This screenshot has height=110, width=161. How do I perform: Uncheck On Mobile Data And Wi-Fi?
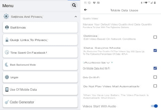pyautogui.click(x=155, y=68)
